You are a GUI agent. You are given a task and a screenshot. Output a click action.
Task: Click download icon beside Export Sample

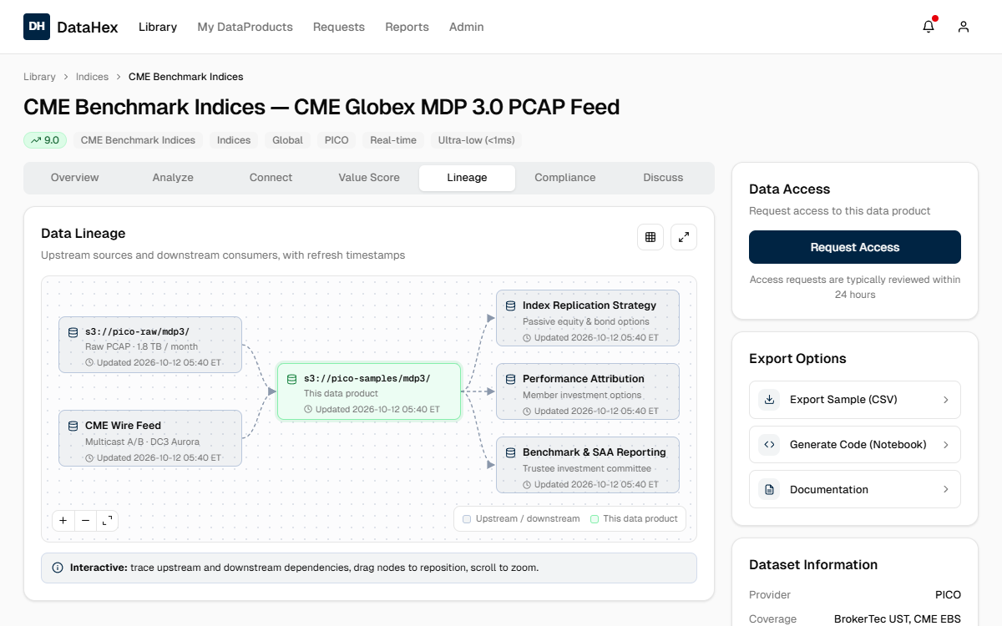coord(769,400)
